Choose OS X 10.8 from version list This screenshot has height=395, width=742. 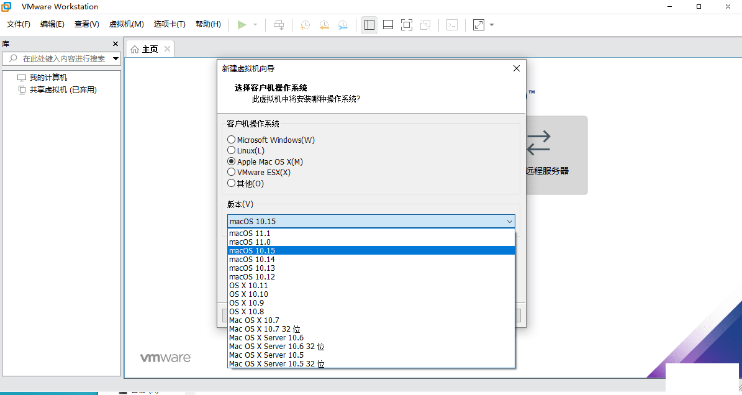point(371,312)
